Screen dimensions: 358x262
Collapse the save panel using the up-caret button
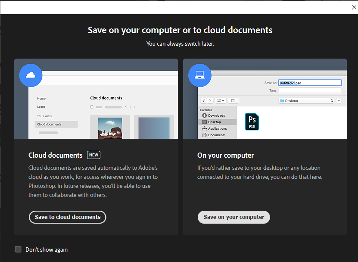(339, 101)
